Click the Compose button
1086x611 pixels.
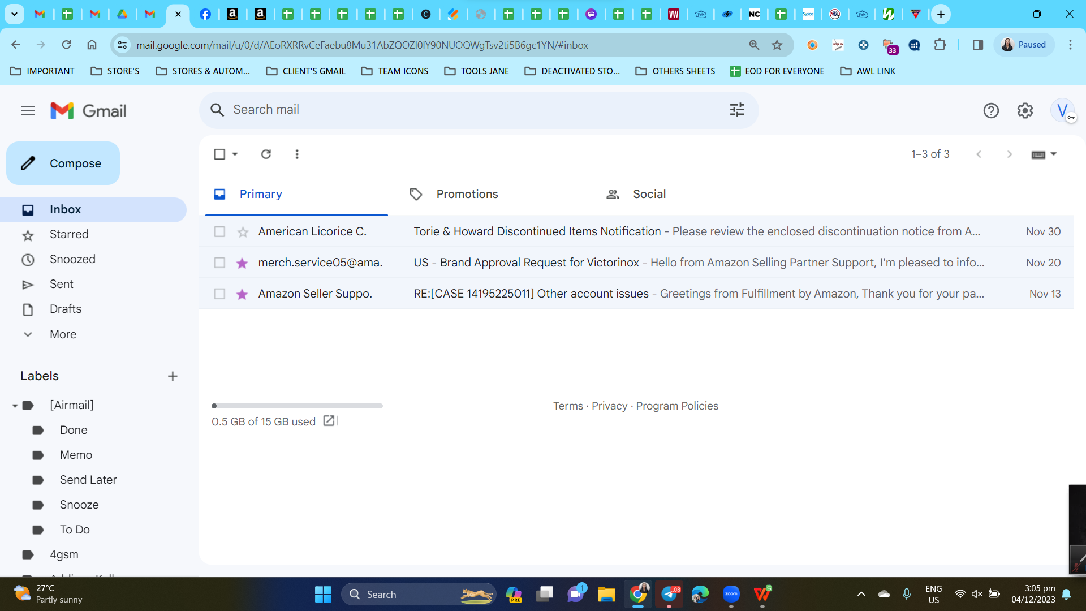pyautogui.click(x=63, y=163)
